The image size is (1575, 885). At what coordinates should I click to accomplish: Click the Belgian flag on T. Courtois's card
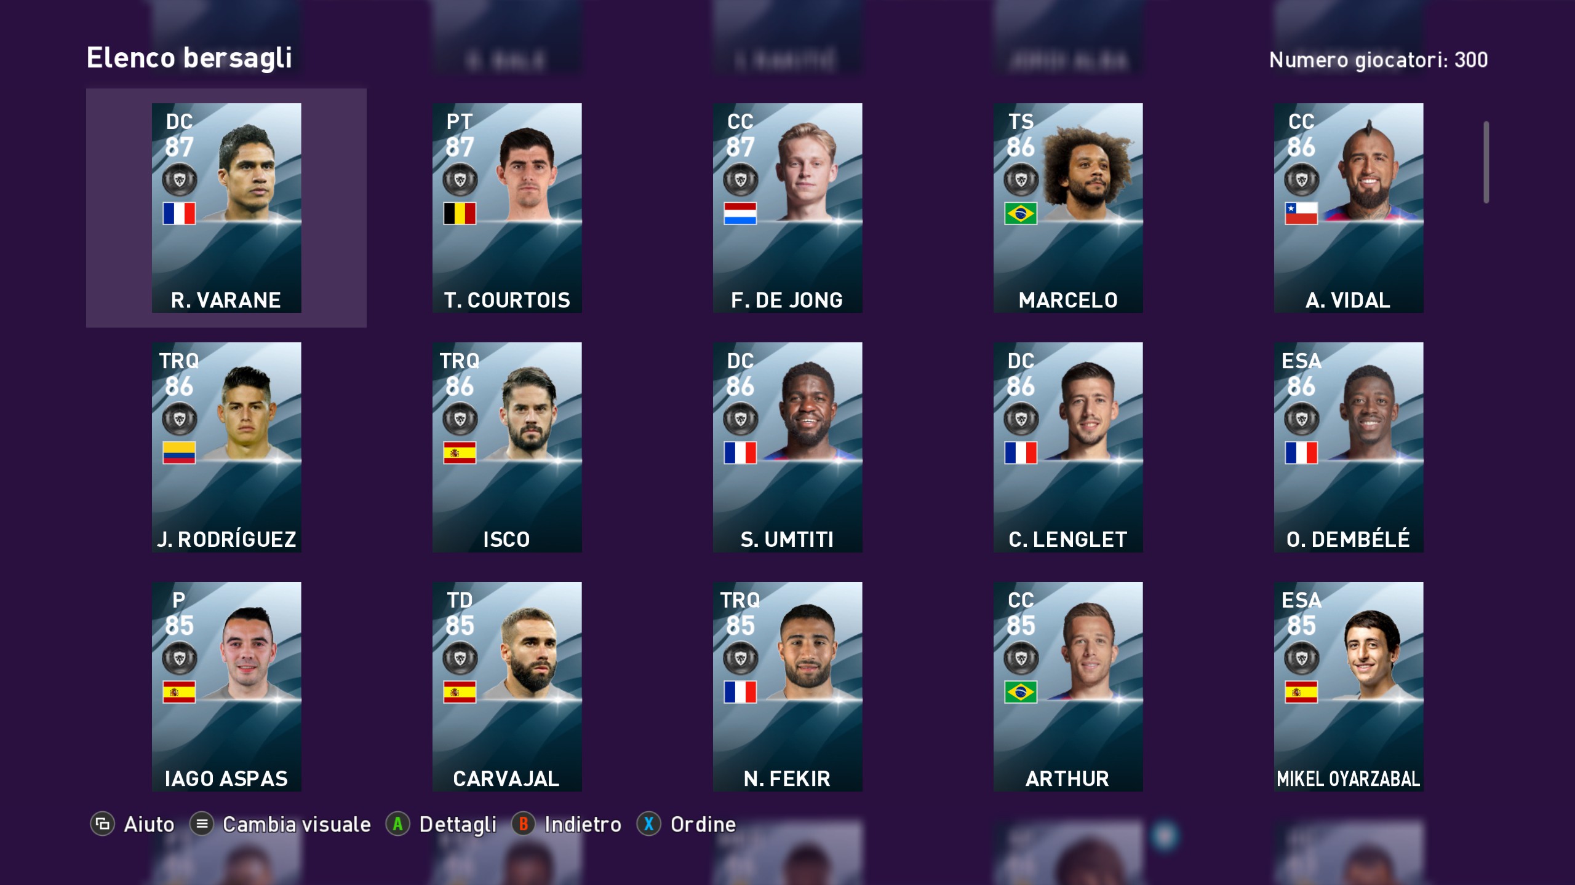[460, 213]
